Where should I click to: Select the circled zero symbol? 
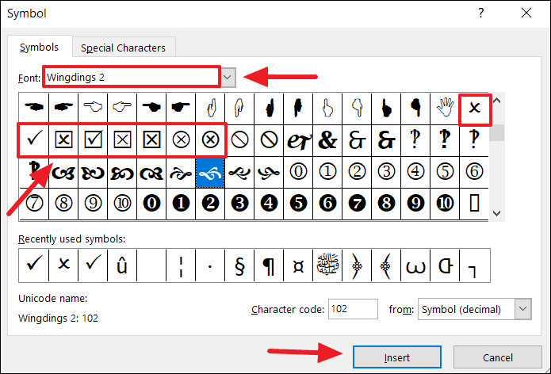tap(298, 172)
